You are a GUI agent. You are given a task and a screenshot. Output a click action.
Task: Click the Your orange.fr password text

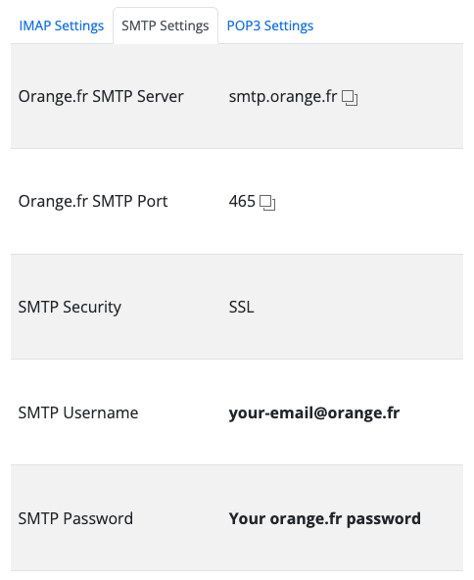click(324, 518)
